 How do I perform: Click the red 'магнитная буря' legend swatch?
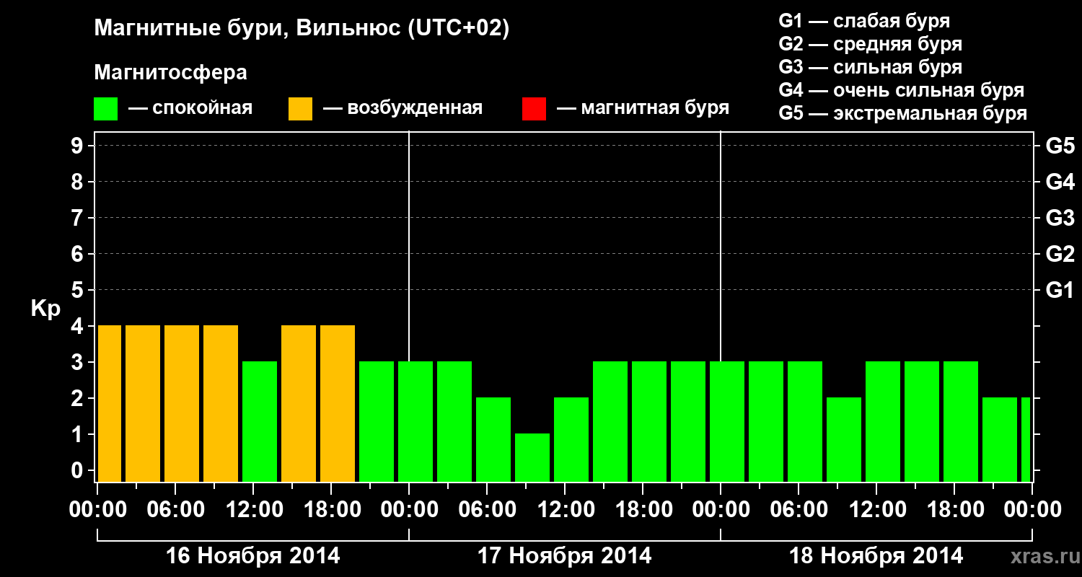click(x=534, y=109)
